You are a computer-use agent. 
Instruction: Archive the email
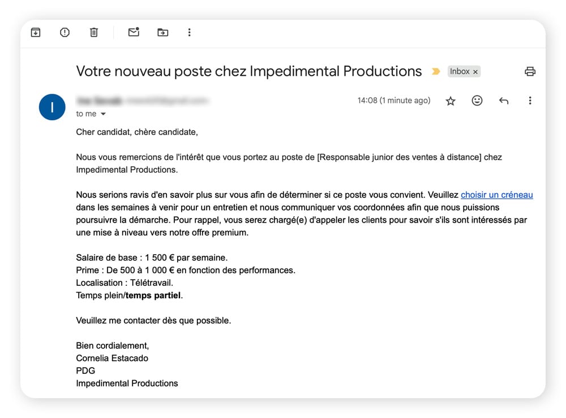coord(35,33)
